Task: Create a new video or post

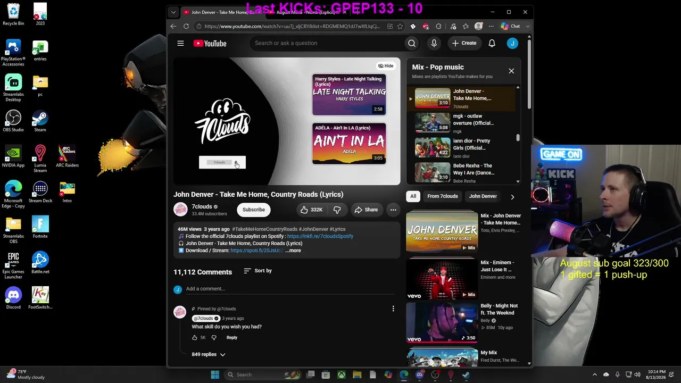Action: [x=464, y=43]
